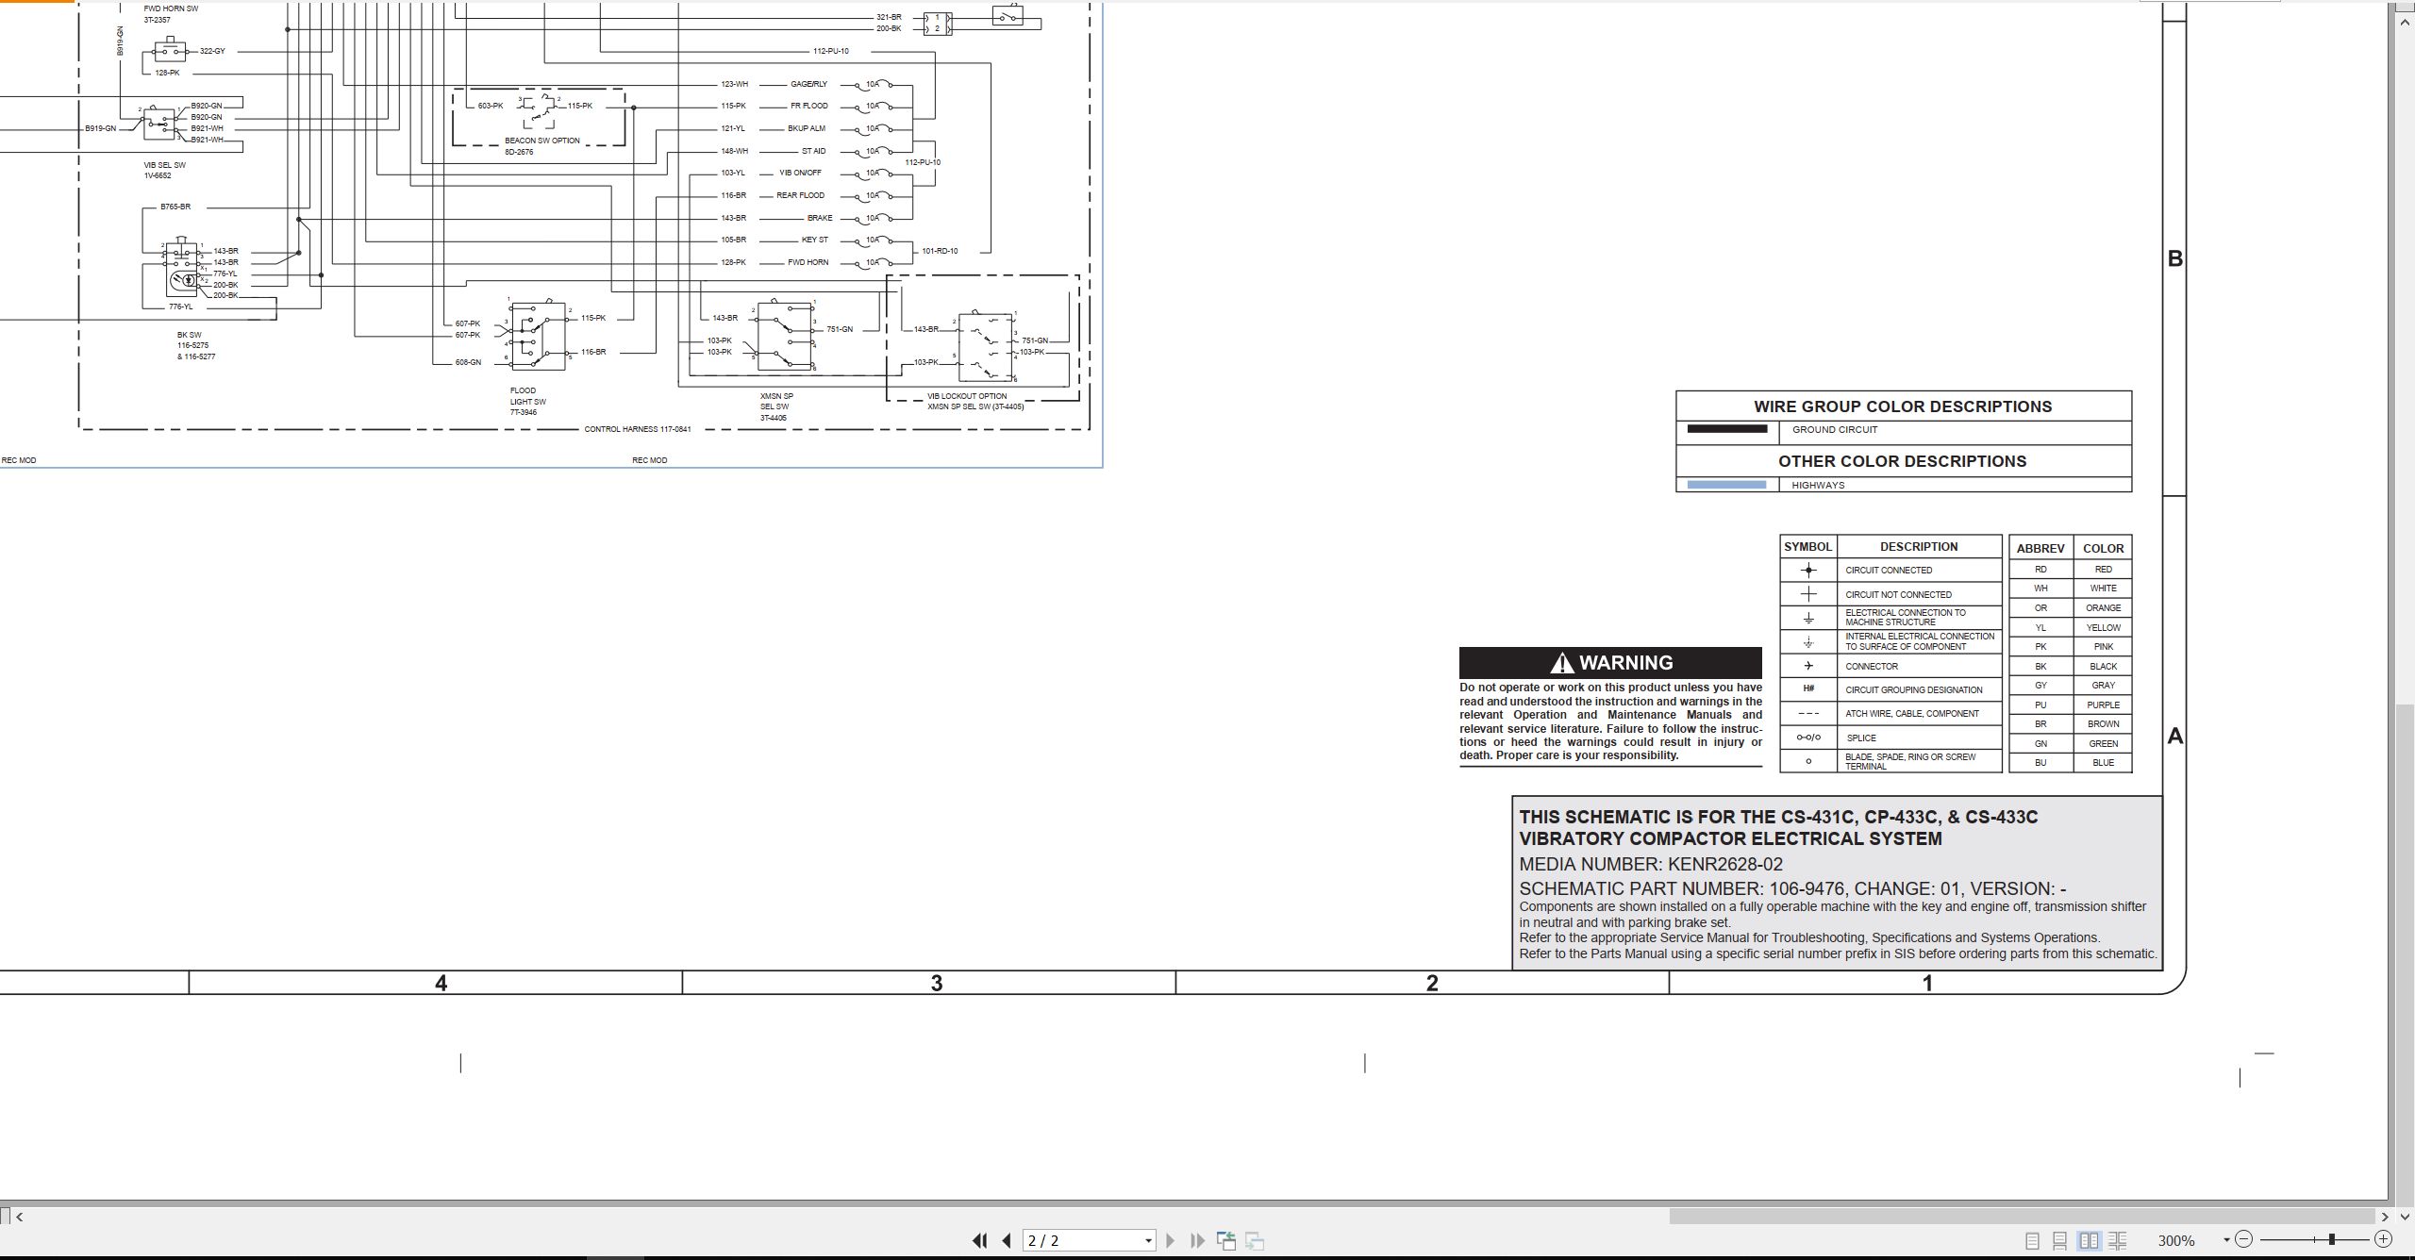Screen dimensions: 2415x1260
Task: Click the PURPLE color name cell
Action: click(2103, 705)
